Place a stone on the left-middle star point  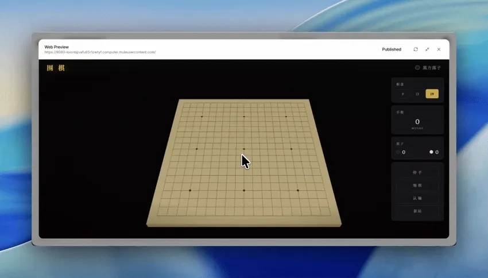pos(197,149)
